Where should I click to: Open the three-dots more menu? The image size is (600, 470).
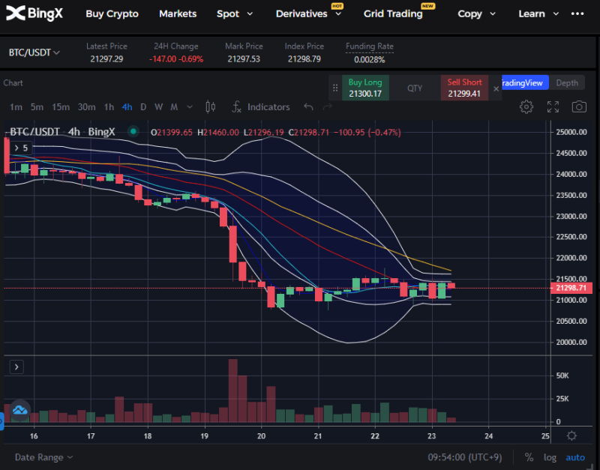point(577,13)
